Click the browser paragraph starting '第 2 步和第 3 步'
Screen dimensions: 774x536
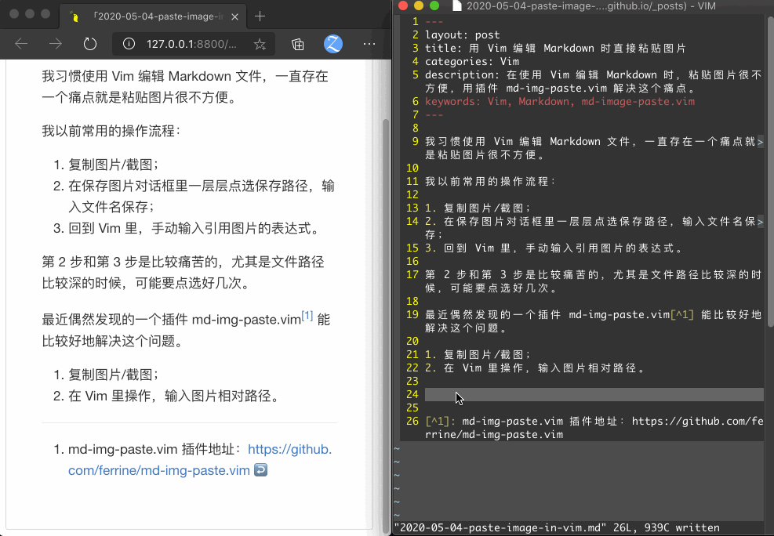click(x=184, y=272)
